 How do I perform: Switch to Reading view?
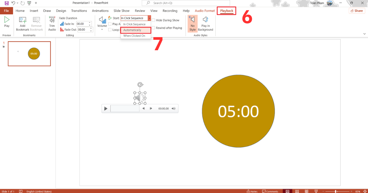click(307, 191)
